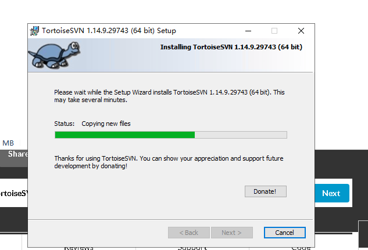Minimize the TortoiseSVN Setup window
Screen dimensions: 368x250
pyautogui.click(x=248, y=31)
